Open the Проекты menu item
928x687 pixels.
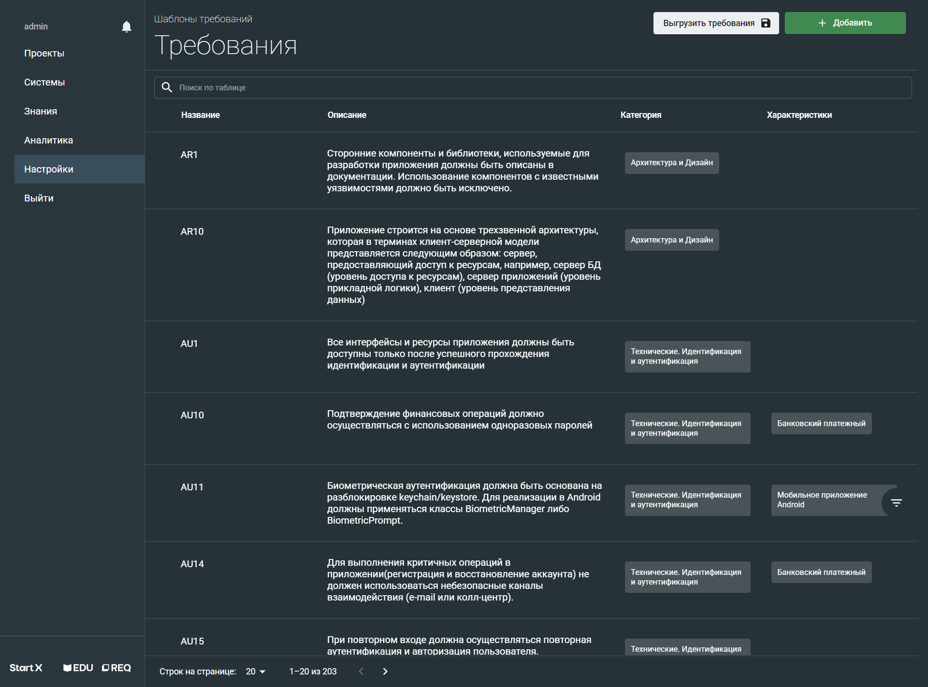click(44, 53)
